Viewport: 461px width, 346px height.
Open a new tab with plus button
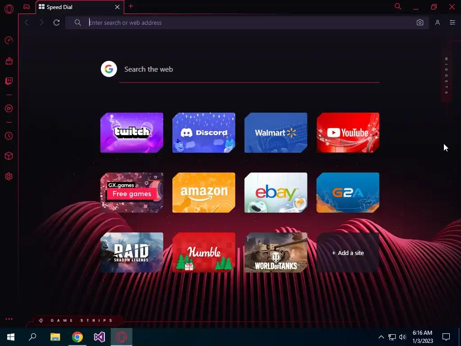pyautogui.click(x=131, y=6)
